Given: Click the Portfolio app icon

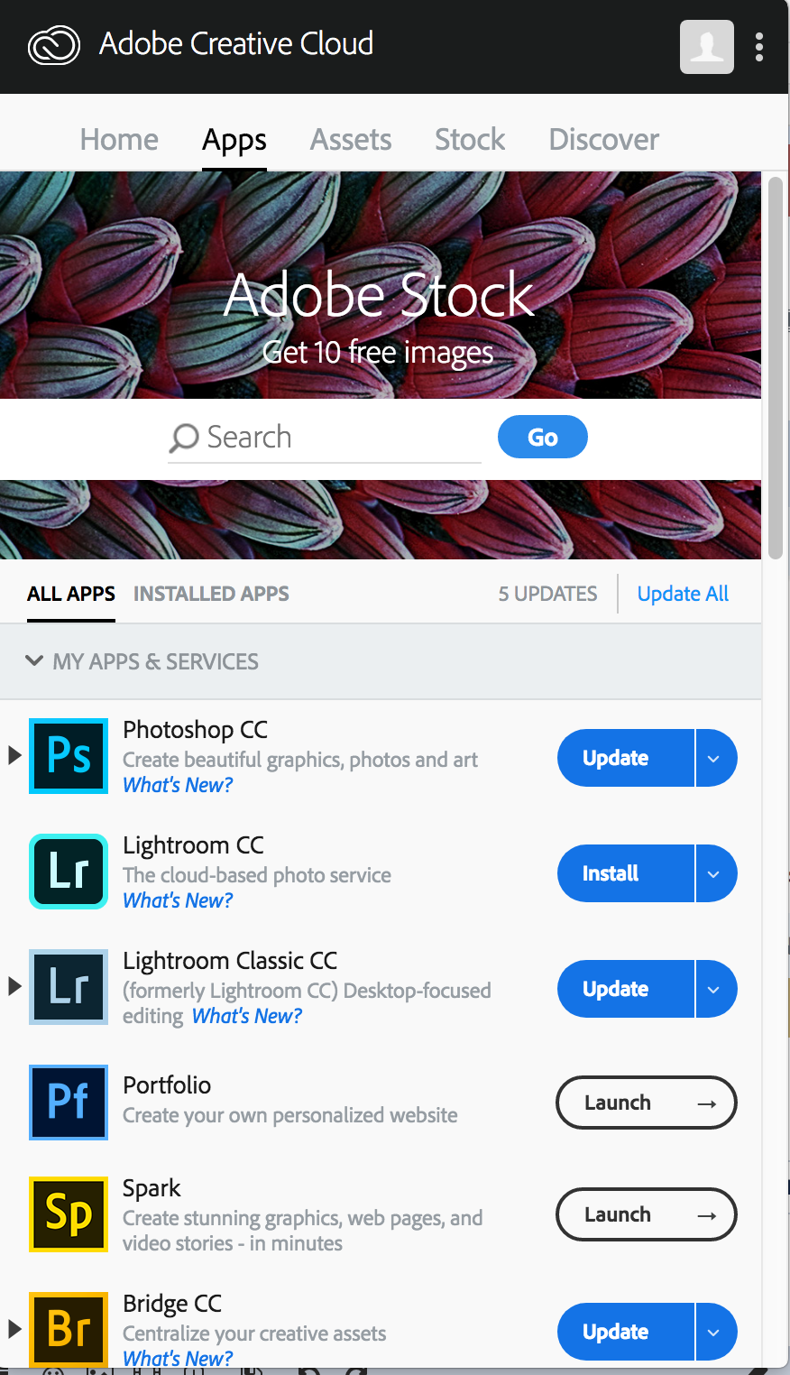Looking at the screenshot, I should point(69,1102).
